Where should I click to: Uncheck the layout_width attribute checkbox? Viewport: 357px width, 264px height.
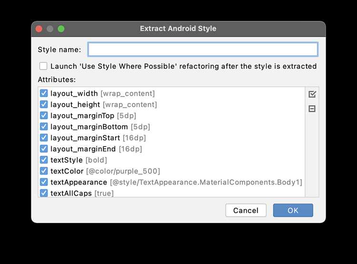[44, 93]
